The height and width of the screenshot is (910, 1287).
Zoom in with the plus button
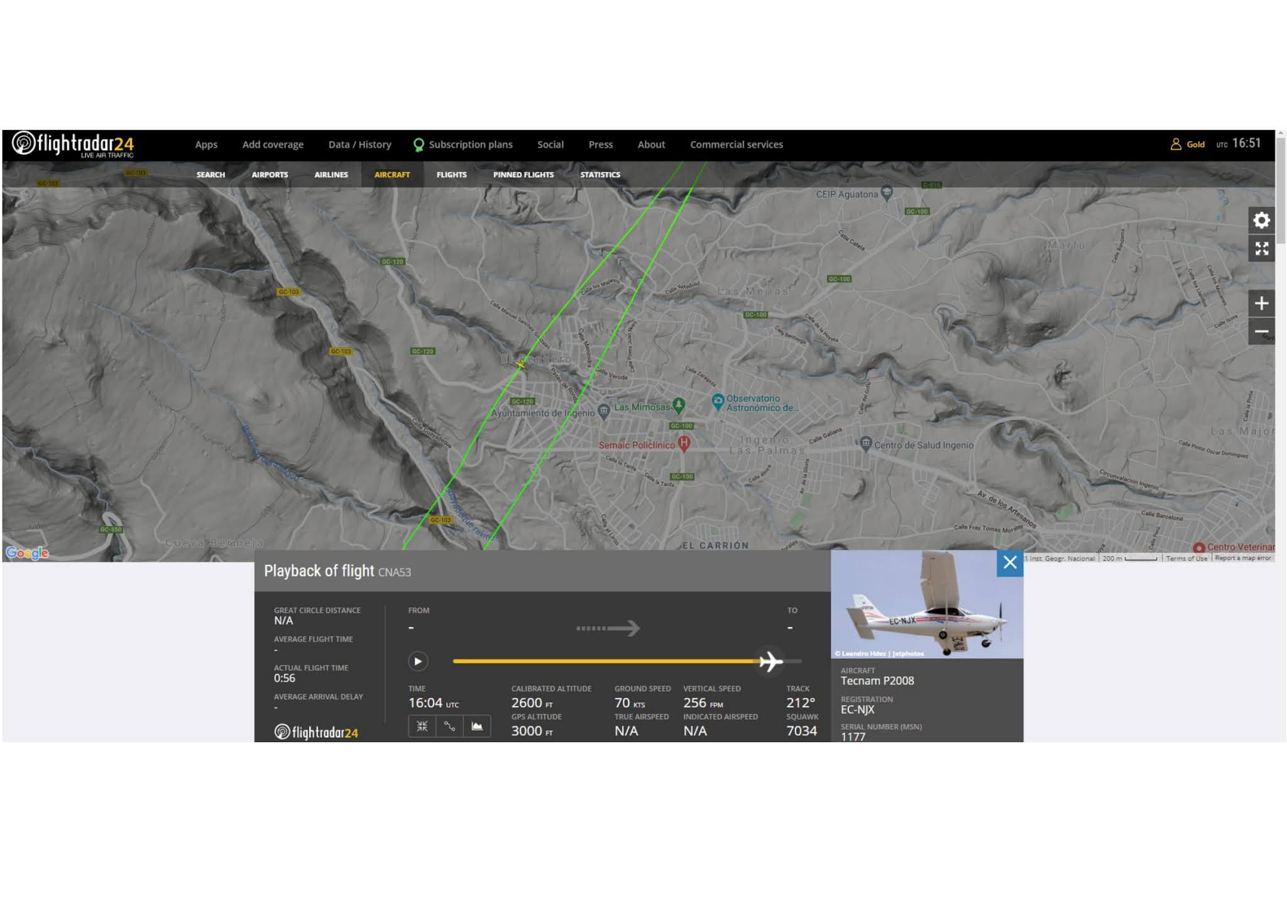[1261, 304]
